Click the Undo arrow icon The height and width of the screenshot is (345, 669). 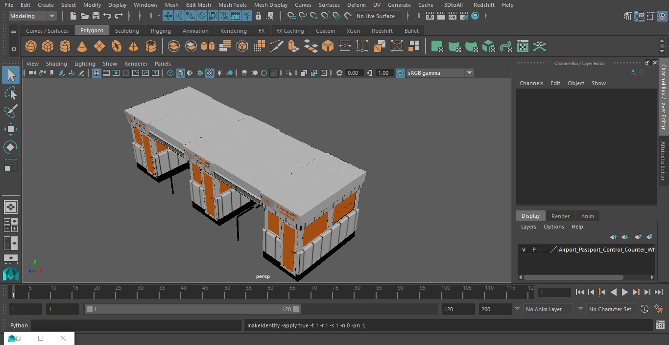point(107,16)
